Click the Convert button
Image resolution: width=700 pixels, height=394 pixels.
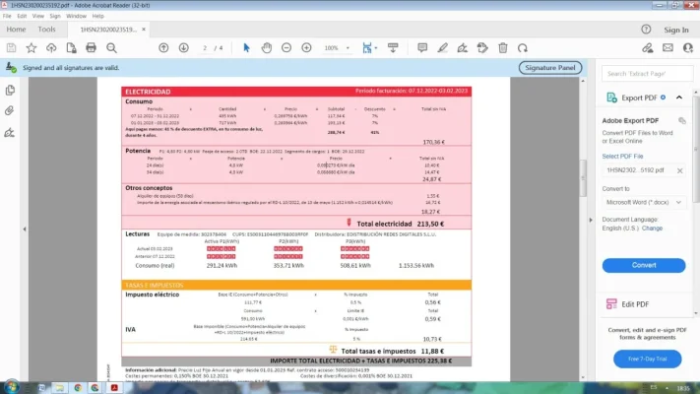(x=644, y=265)
